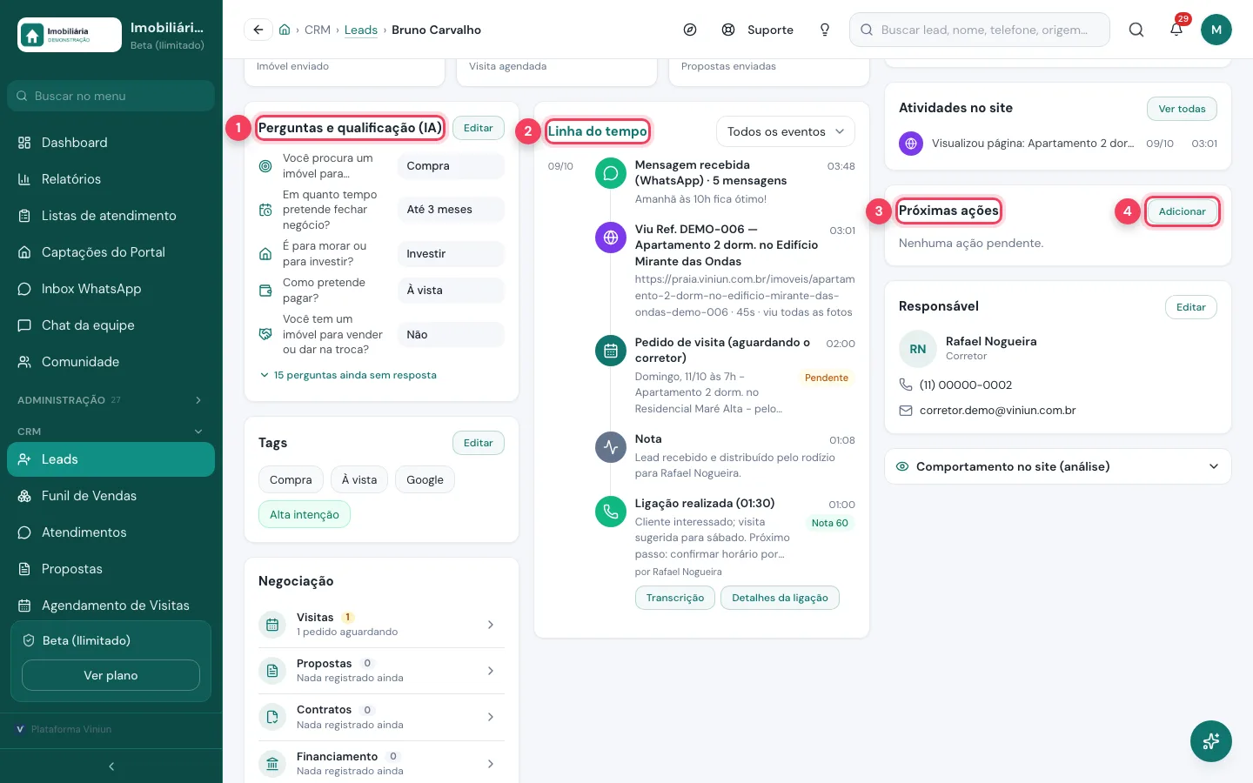Open Dashboard in the sidebar

pyautogui.click(x=111, y=143)
